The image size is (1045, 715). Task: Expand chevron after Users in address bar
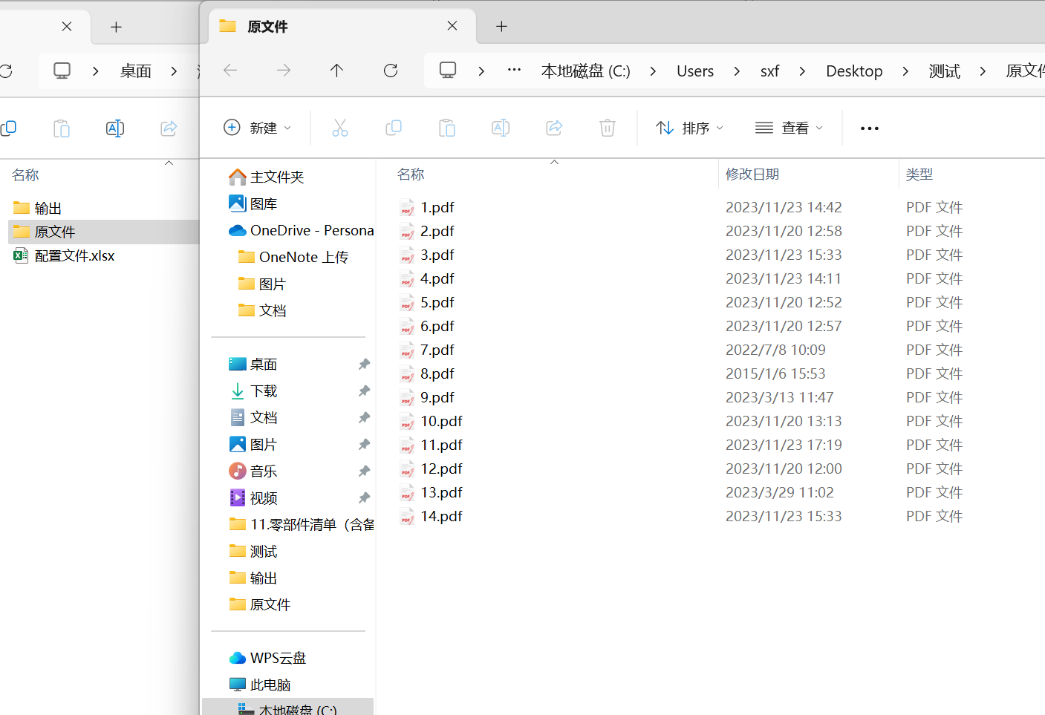pos(737,71)
